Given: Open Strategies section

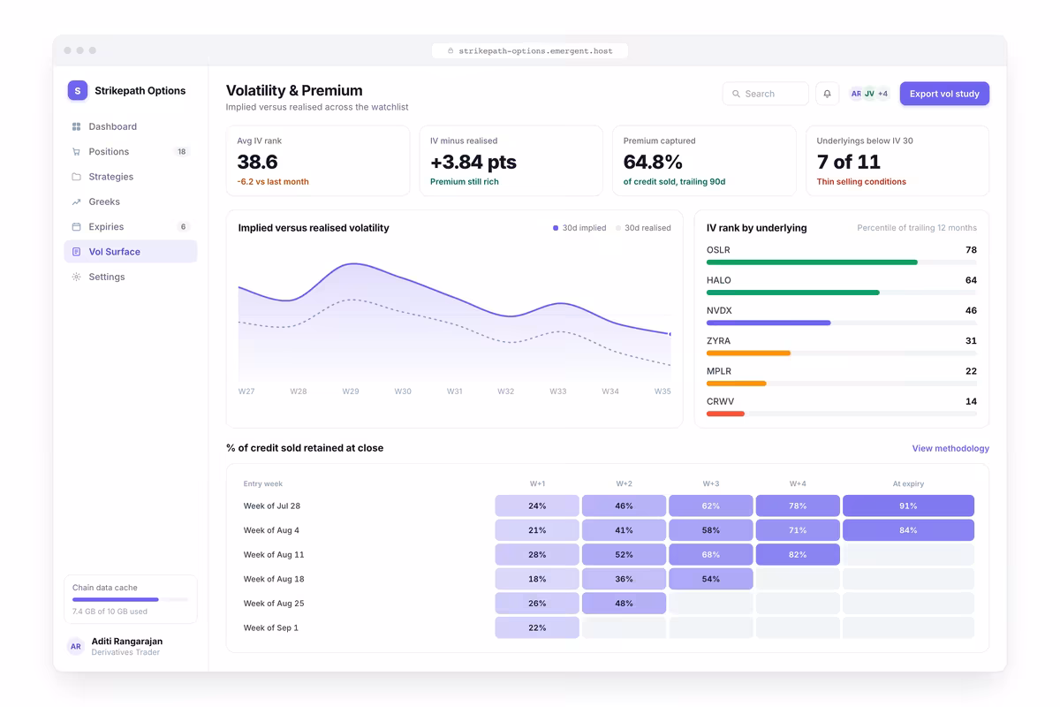Looking at the screenshot, I should pos(131,177).
